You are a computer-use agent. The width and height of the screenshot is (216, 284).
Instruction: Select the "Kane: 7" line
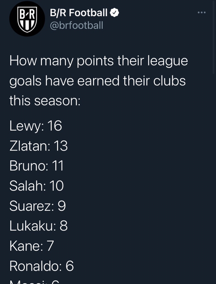32,246
